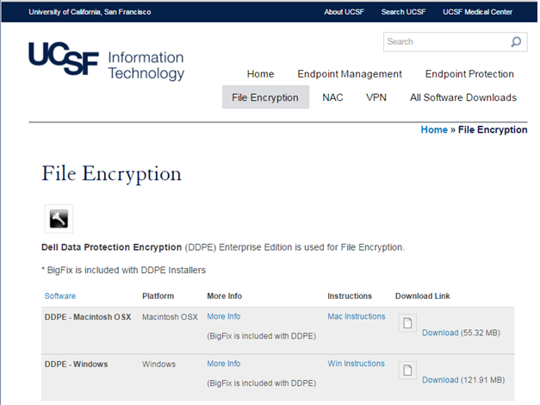Visit the UCSF Medical Center link
540x405 pixels.
coord(477,12)
